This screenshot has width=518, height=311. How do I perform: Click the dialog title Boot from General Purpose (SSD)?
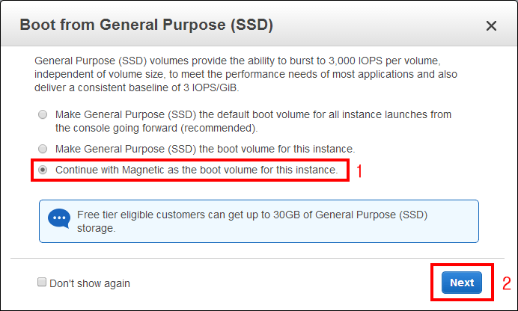tap(146, 25)
